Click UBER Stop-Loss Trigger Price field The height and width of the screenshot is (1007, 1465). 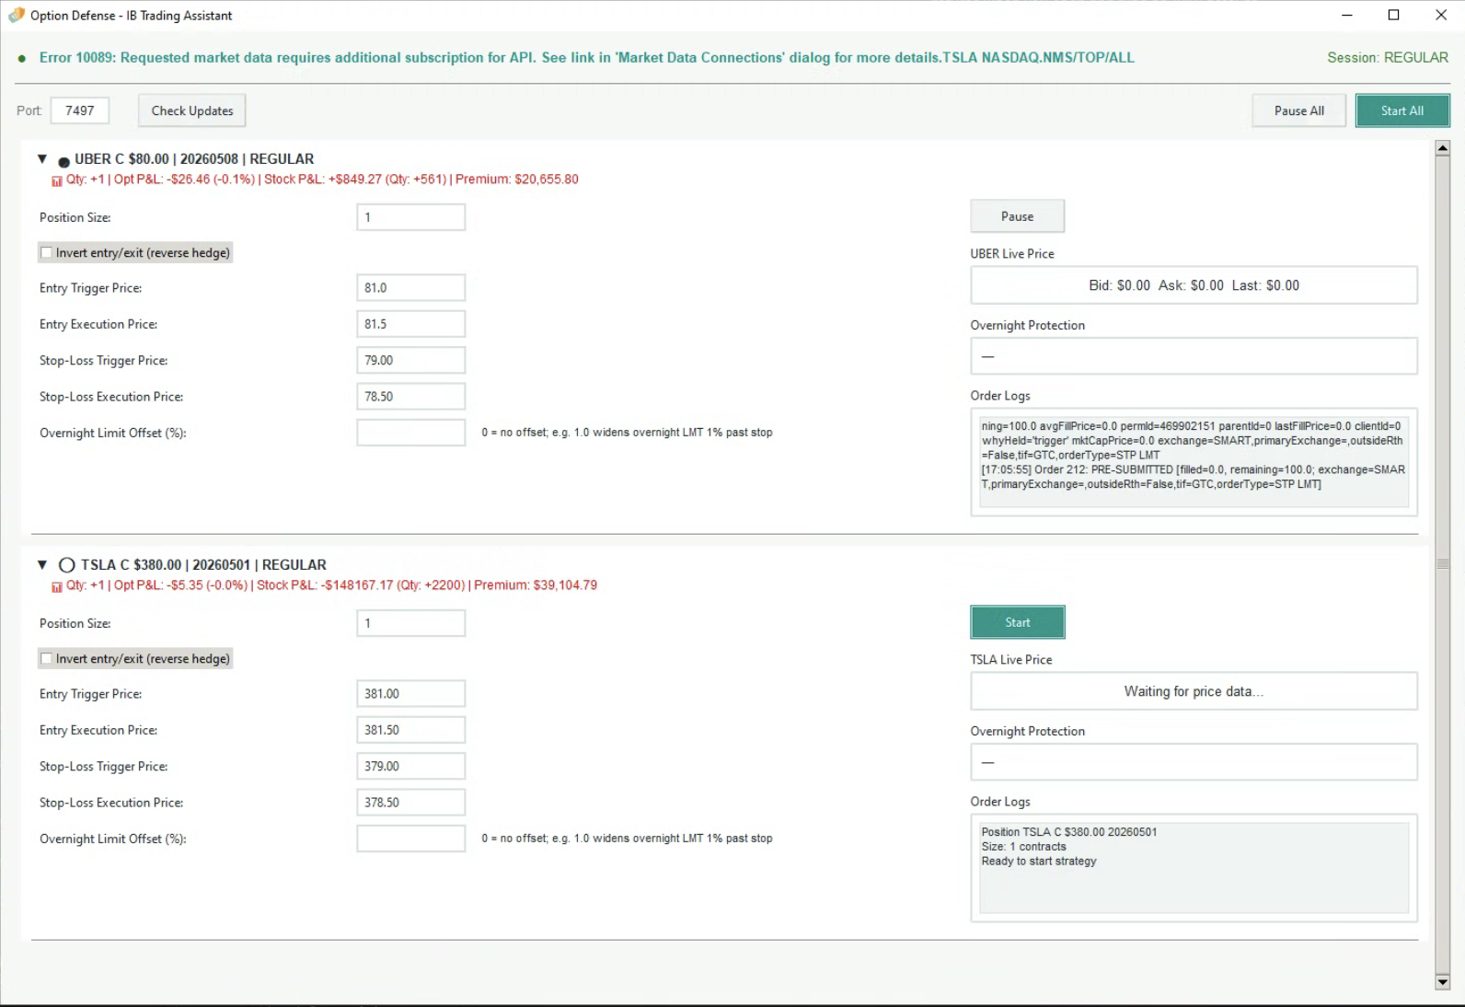pos(410,360)
